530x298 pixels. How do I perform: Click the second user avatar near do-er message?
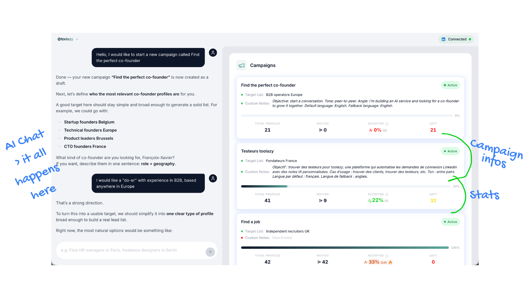coord(213,179)
